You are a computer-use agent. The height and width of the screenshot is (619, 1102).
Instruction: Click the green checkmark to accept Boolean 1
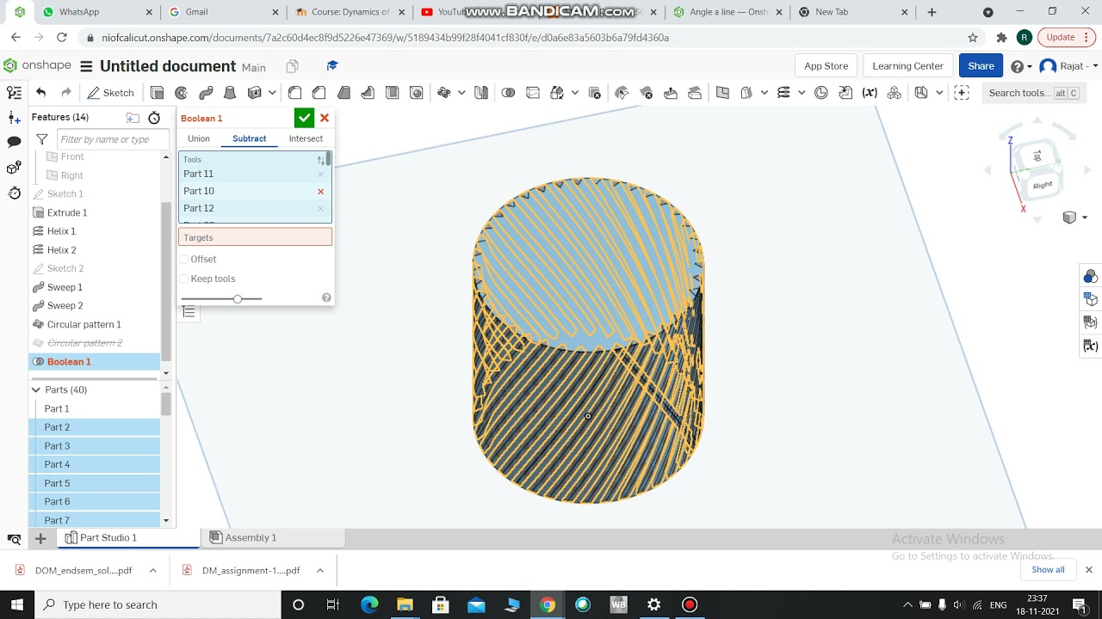pos(304,118)
